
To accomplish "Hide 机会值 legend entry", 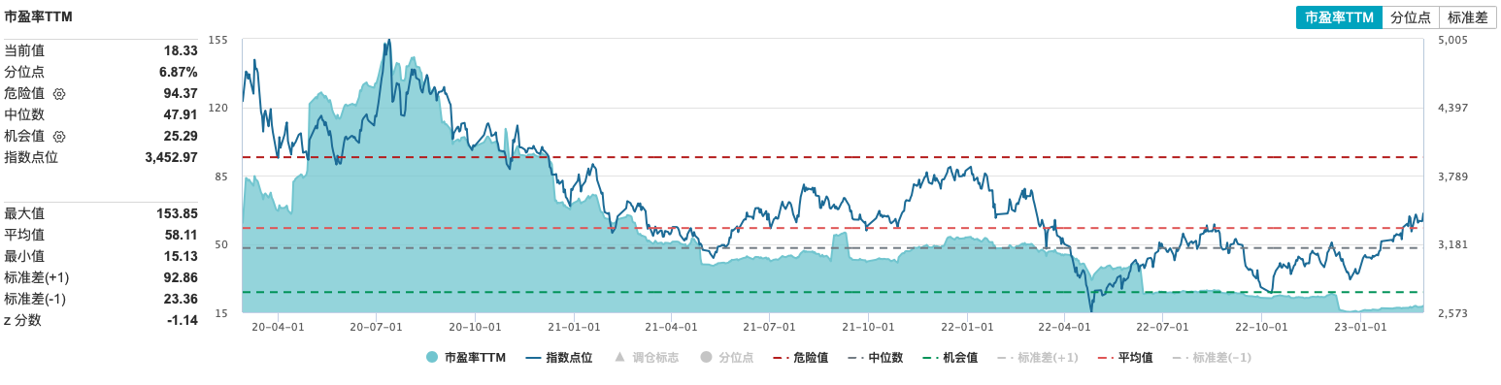I will point(951,358).
